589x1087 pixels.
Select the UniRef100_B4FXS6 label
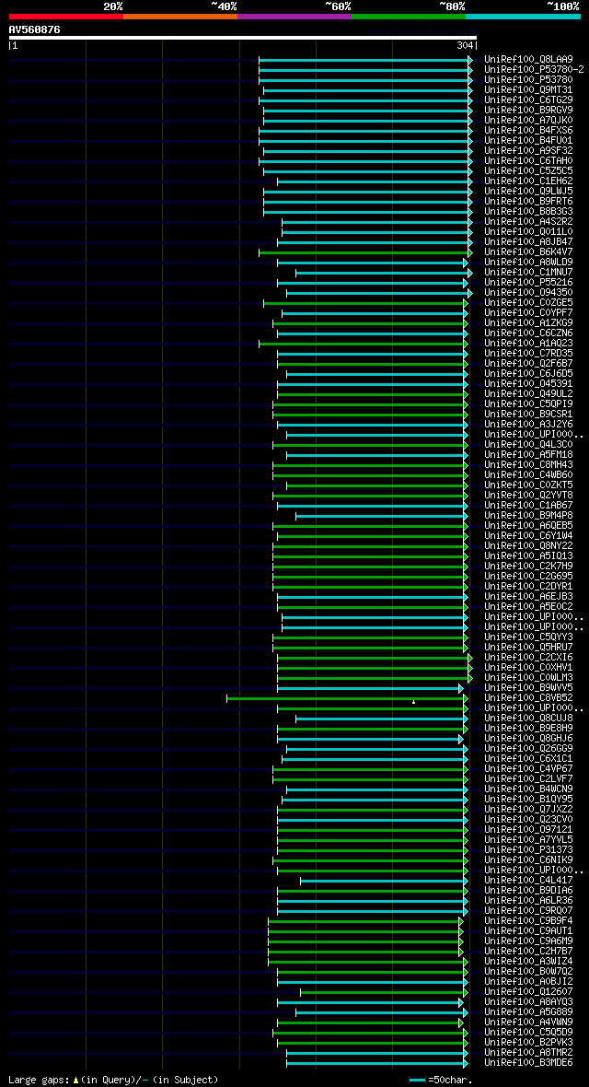pyautogui.click(x=528, y=130)
